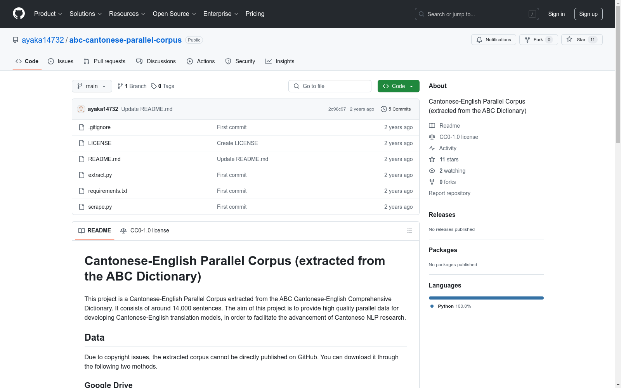621x388 pixels.
Task: Switch to the Actions tab
Action: (x=201, y=61)
